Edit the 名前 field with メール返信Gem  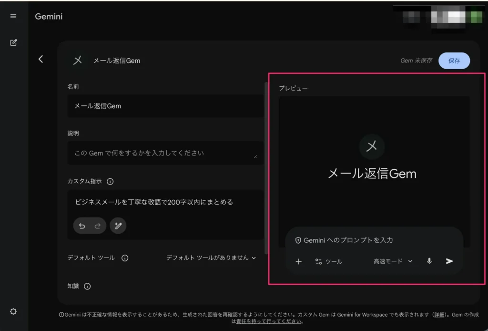coord(165,106)
